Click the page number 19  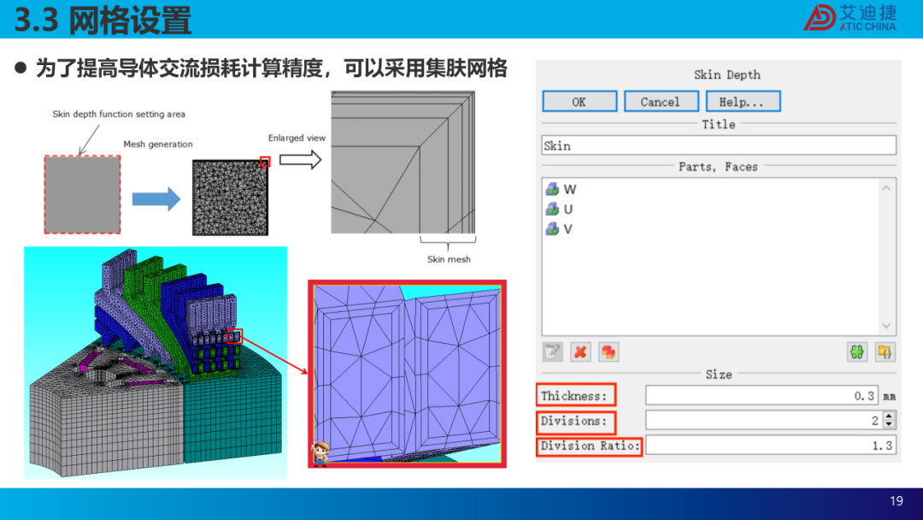pyautogui.click(x=896, y=500)
